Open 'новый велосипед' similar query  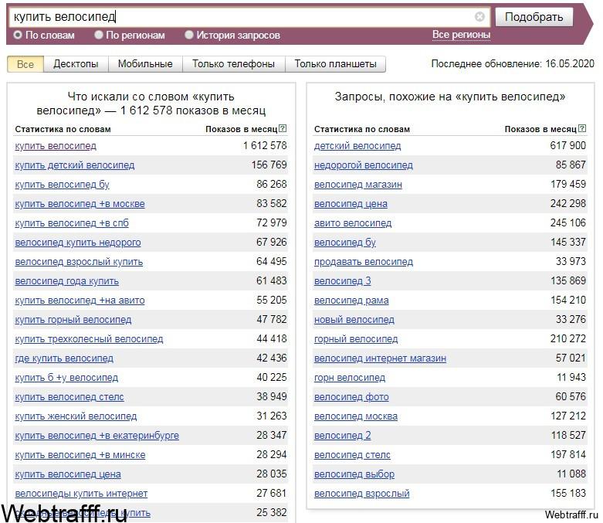tap(354, 320)
